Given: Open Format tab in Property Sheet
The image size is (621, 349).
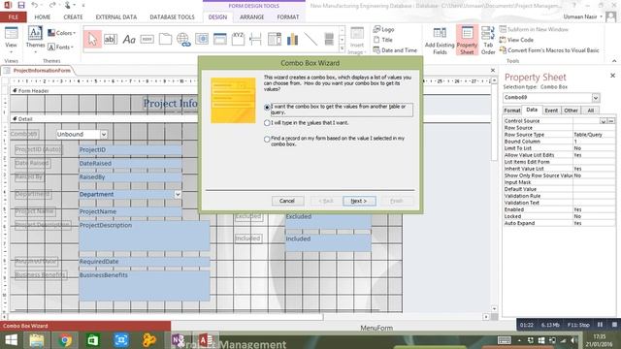Looking at the screenshot, I should tap(512, 111).
